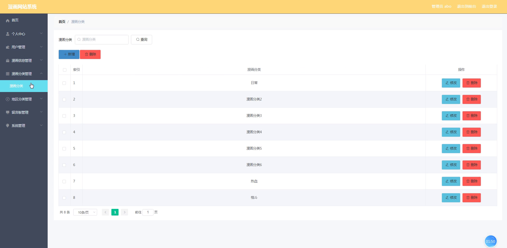Click 修改 button for row 漫画分类6
This screenshot has height=248, width=507.
(451, 165)
